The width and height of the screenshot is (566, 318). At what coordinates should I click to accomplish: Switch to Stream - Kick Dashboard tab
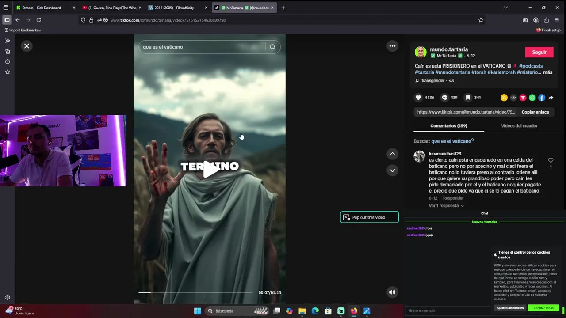pyautogui.click(x=46, y=8)
